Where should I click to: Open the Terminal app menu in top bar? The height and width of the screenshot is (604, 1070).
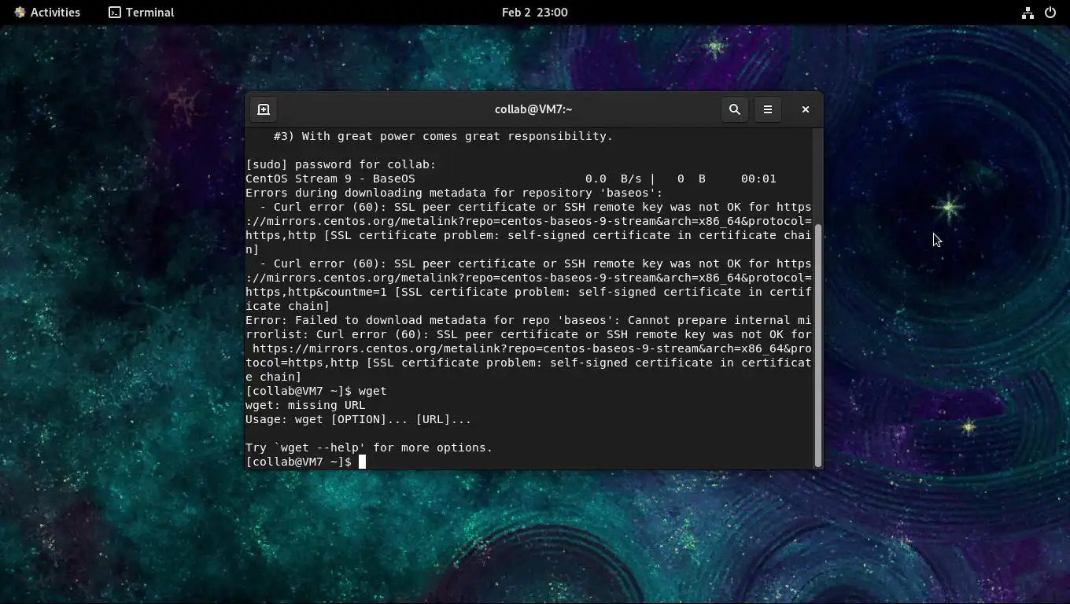pos(142,13)
